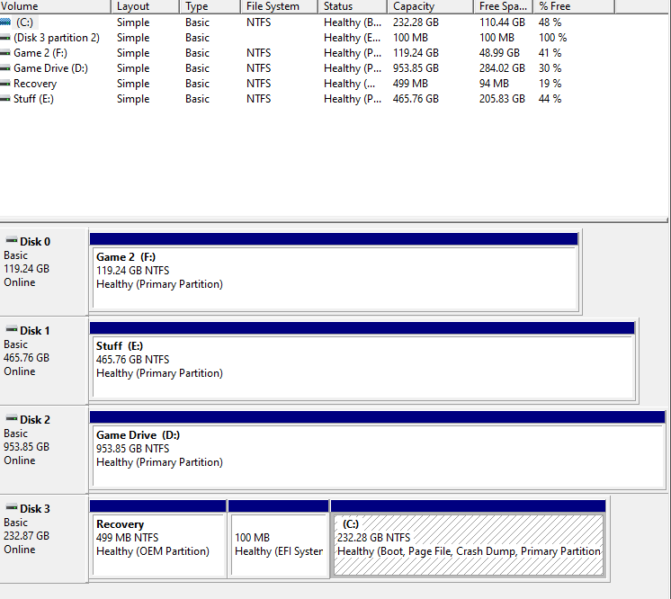Click NTFS file system cell for Recovery
Viewport: 671px width, 599px height.
[x=258, y=84]
